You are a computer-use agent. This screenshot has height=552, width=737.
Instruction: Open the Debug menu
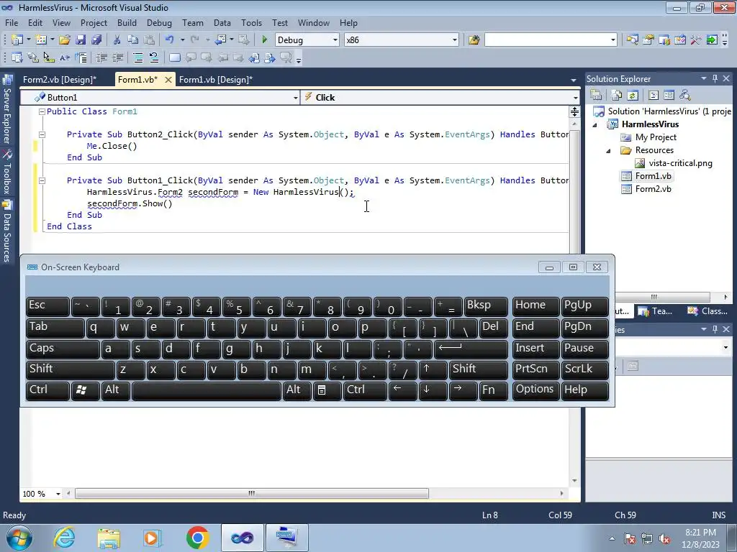159,22
